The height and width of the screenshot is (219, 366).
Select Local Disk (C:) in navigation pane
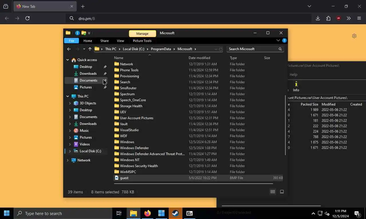(x=90, y=151)
